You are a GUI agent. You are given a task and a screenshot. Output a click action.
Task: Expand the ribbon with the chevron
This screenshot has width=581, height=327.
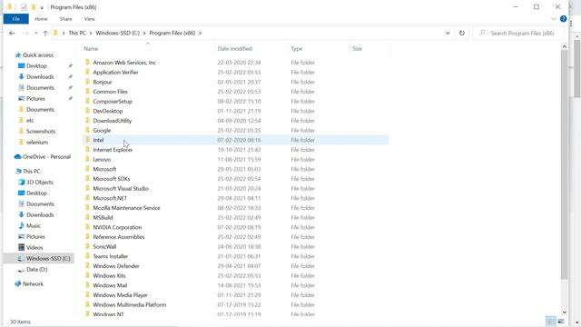(554, 19)
